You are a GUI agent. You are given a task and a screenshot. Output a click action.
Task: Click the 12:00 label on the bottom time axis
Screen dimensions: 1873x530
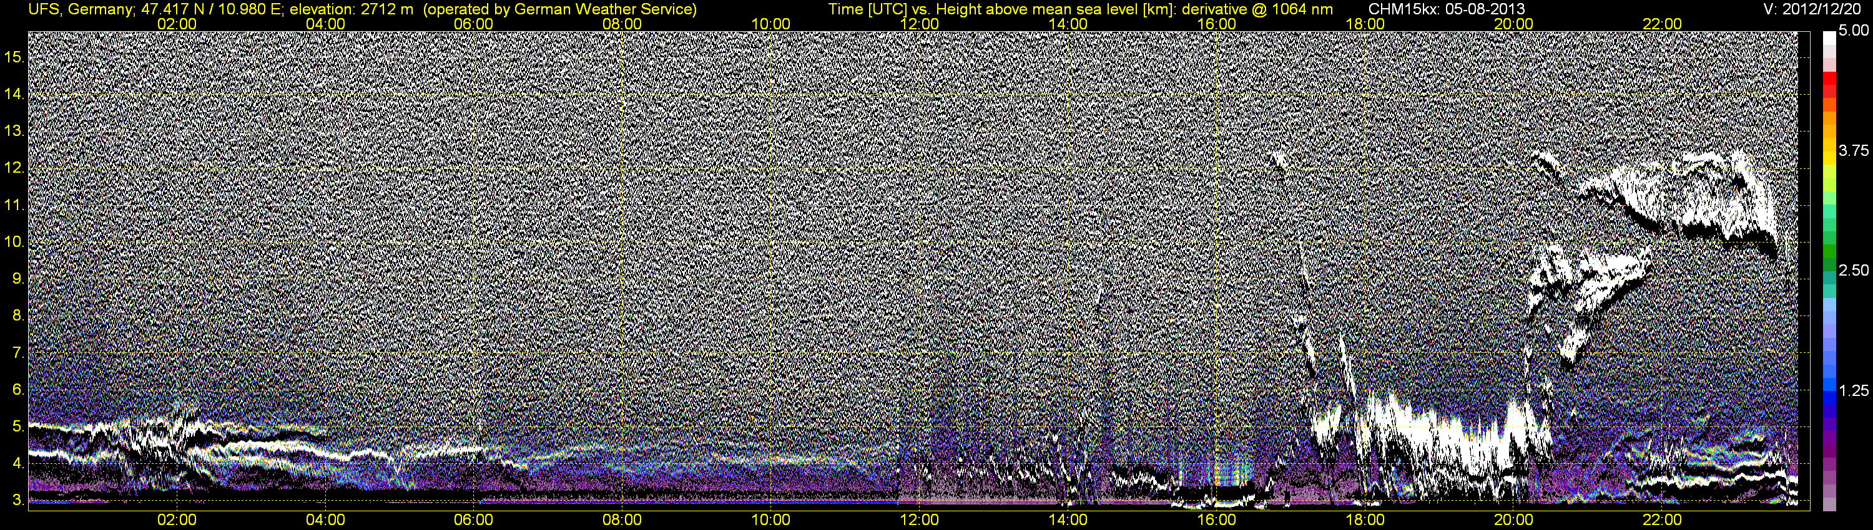click(x=919, y=520)
